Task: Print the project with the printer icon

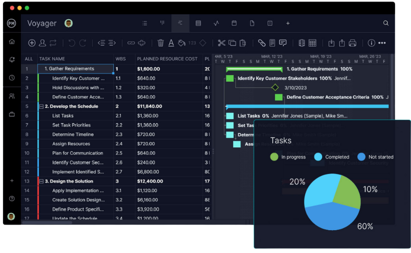Action: point(353,43)
